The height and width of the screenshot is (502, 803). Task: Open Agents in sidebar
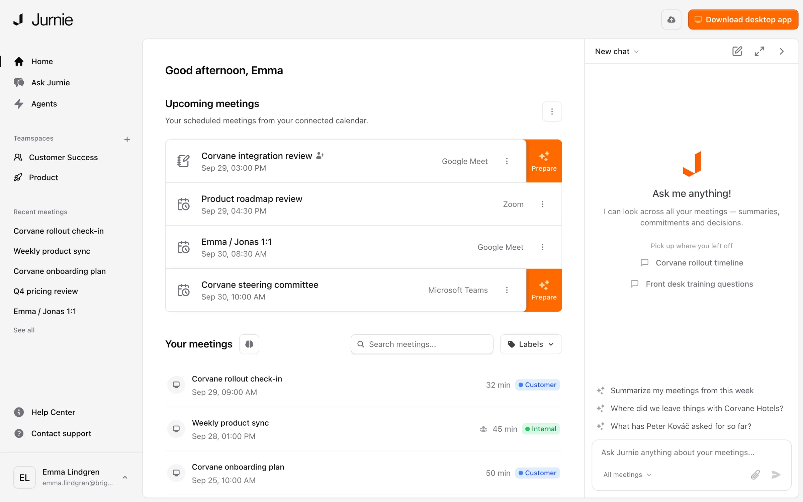(x=35, y=104)
